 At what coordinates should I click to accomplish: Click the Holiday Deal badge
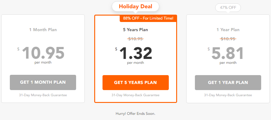click(136, 6)
